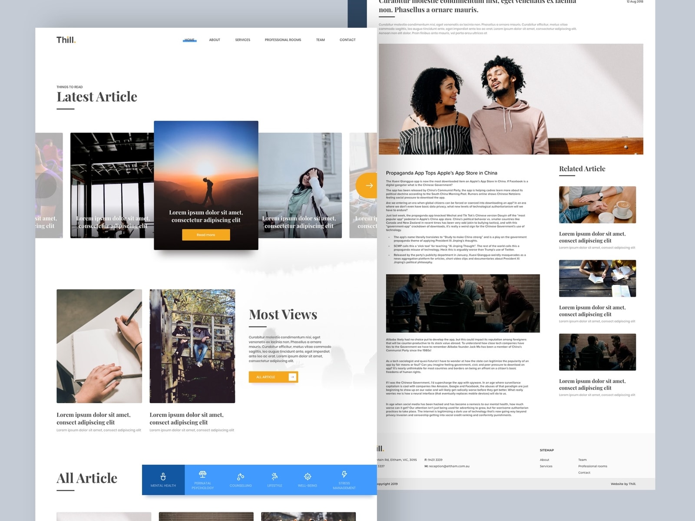Open the About menu item
Screen dimensions: 695x521
[215, 40]
